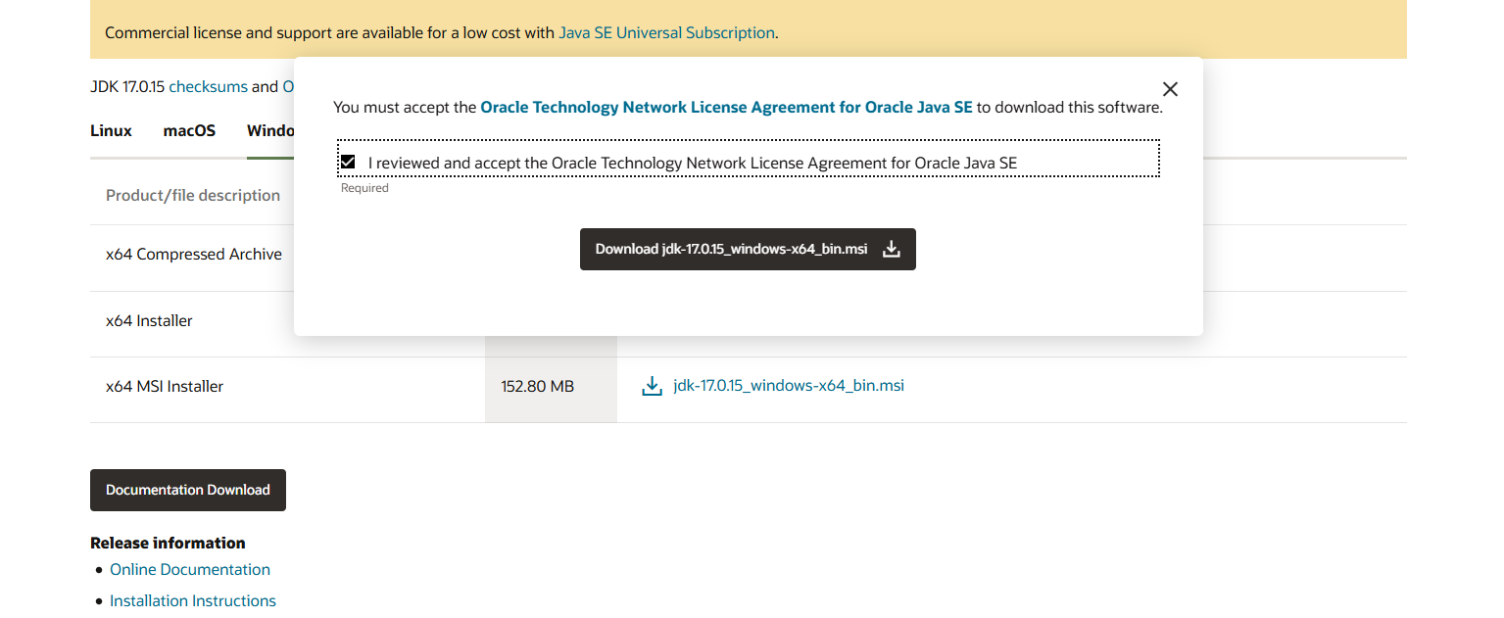
Task: Open the Oracle Technology Network License Agreement link
Action: click(726, 108)
